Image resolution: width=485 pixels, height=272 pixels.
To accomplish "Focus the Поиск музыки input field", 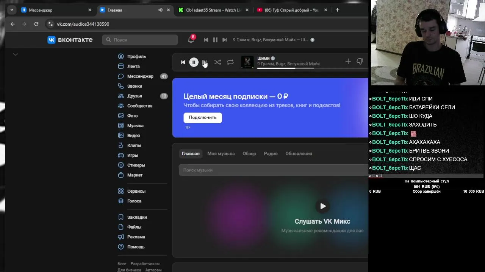I will pos(274,170).
